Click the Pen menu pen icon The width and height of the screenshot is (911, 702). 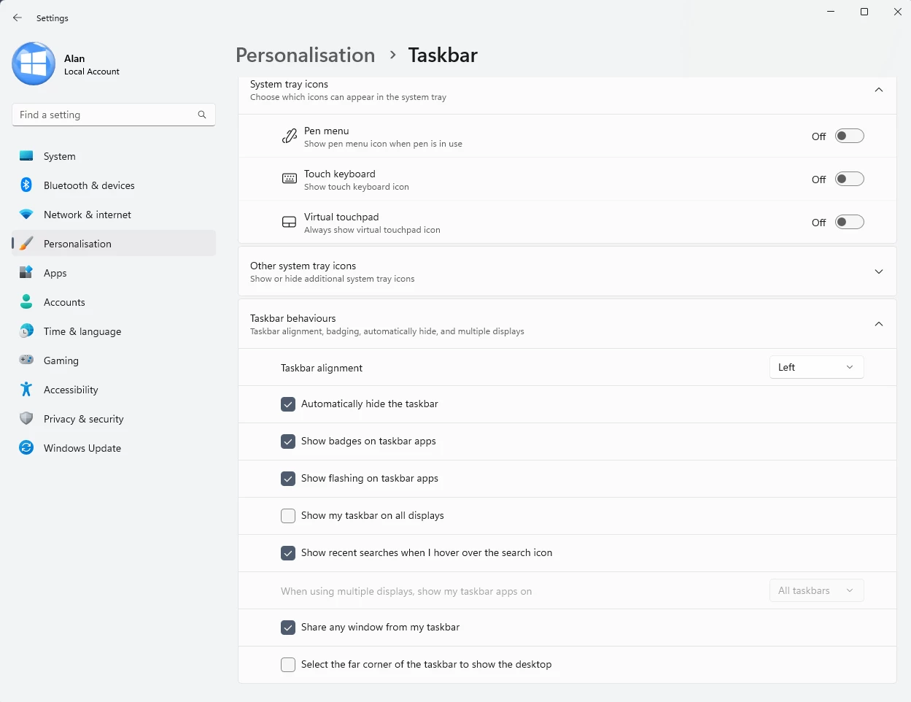pyautogui.click(x=290, y=136)
